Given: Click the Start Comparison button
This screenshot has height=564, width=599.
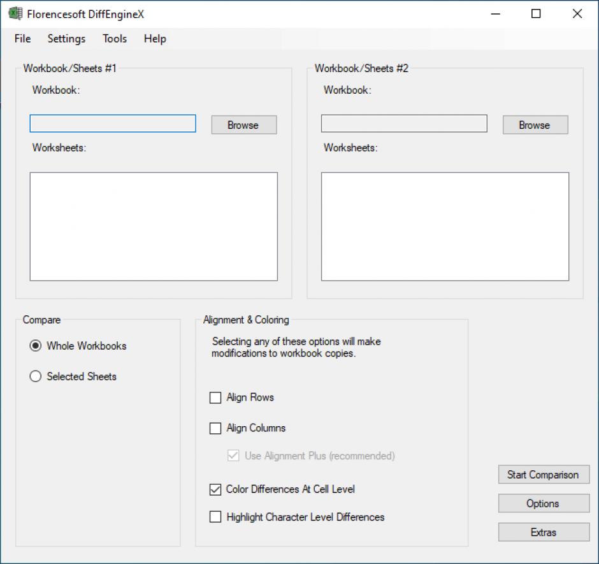Looking at the screenshot, I should click(x=544, y=475).
